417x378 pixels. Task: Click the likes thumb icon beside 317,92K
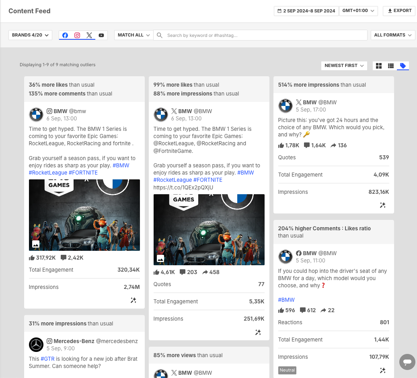pyautogui.click(x=32, y=258)
